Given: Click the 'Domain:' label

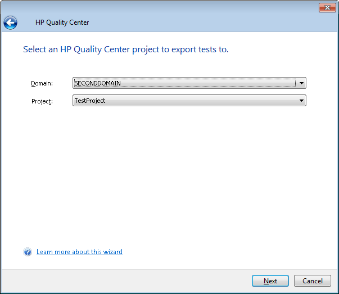Looking at the screenshot, I should 42,84.
